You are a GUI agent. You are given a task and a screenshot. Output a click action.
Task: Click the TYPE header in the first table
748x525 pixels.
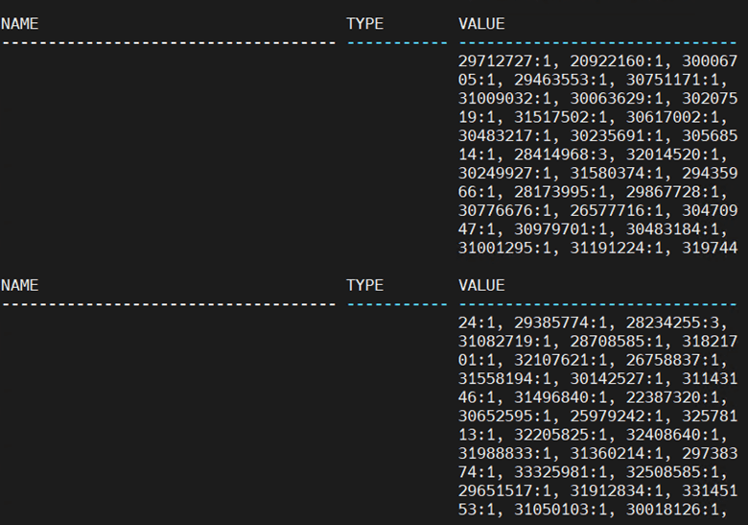coord(364,24)
